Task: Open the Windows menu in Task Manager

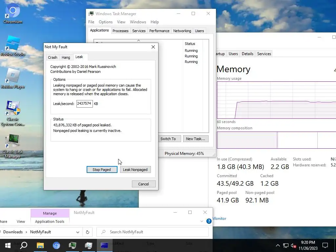Action: pos(138,22)
